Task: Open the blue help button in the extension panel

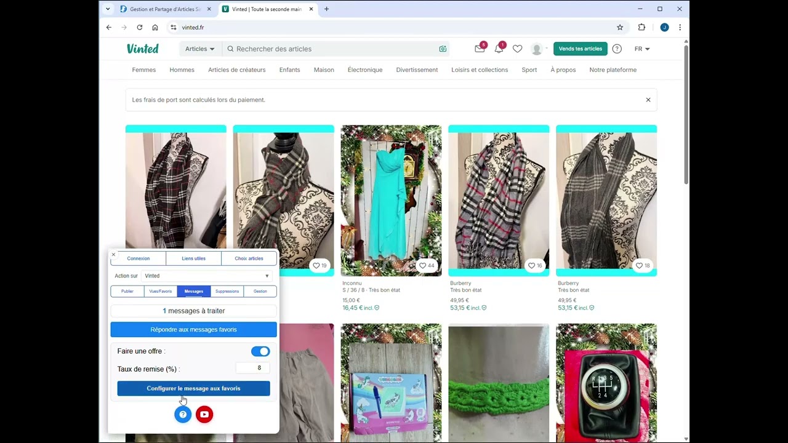Action: 183,414
